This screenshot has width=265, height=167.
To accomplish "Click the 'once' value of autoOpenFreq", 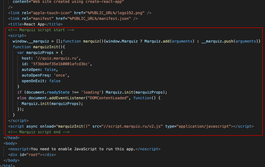I will (x=60, y=75).
